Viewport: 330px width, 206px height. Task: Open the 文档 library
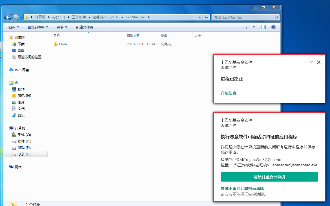click(x=21, y=109)
